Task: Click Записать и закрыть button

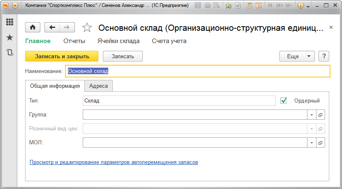Action: point(62,56)
